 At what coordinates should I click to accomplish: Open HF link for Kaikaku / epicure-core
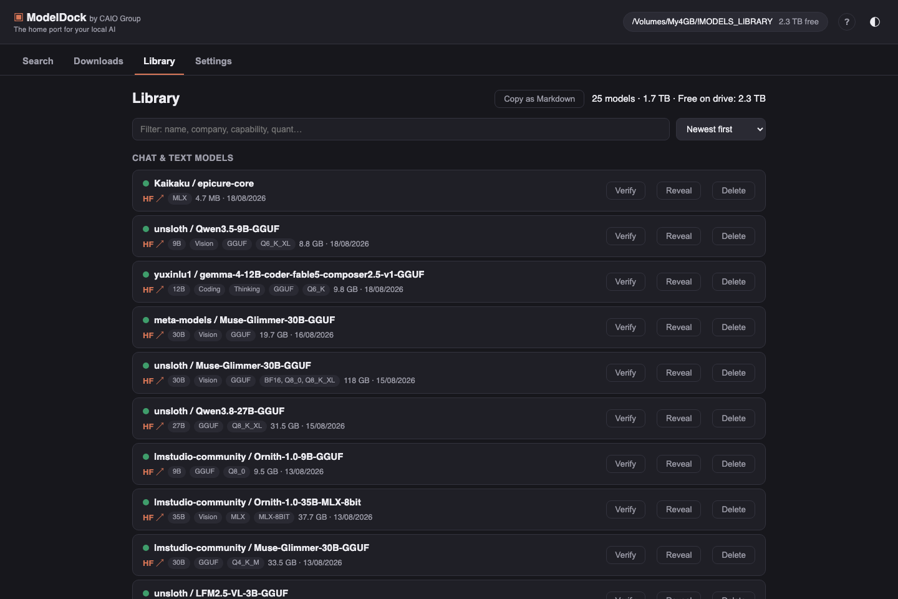point(153,198)
